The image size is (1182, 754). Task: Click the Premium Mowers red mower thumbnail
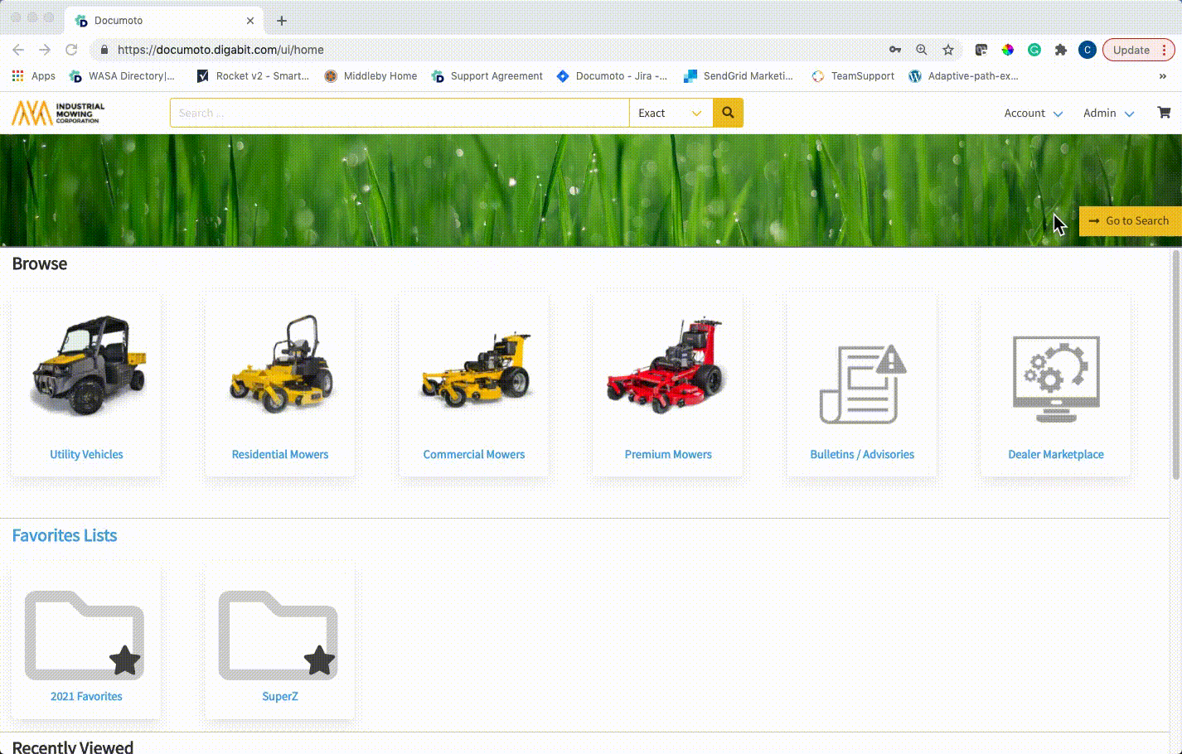668,367
